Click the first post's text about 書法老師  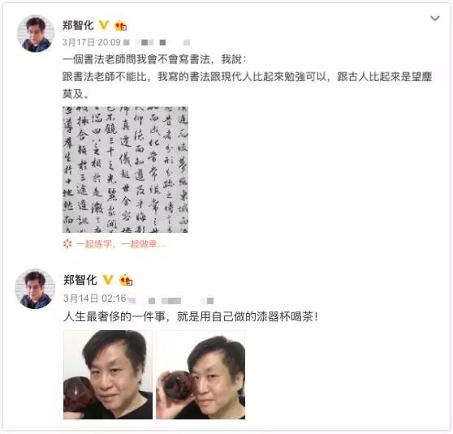coord(247,76)
